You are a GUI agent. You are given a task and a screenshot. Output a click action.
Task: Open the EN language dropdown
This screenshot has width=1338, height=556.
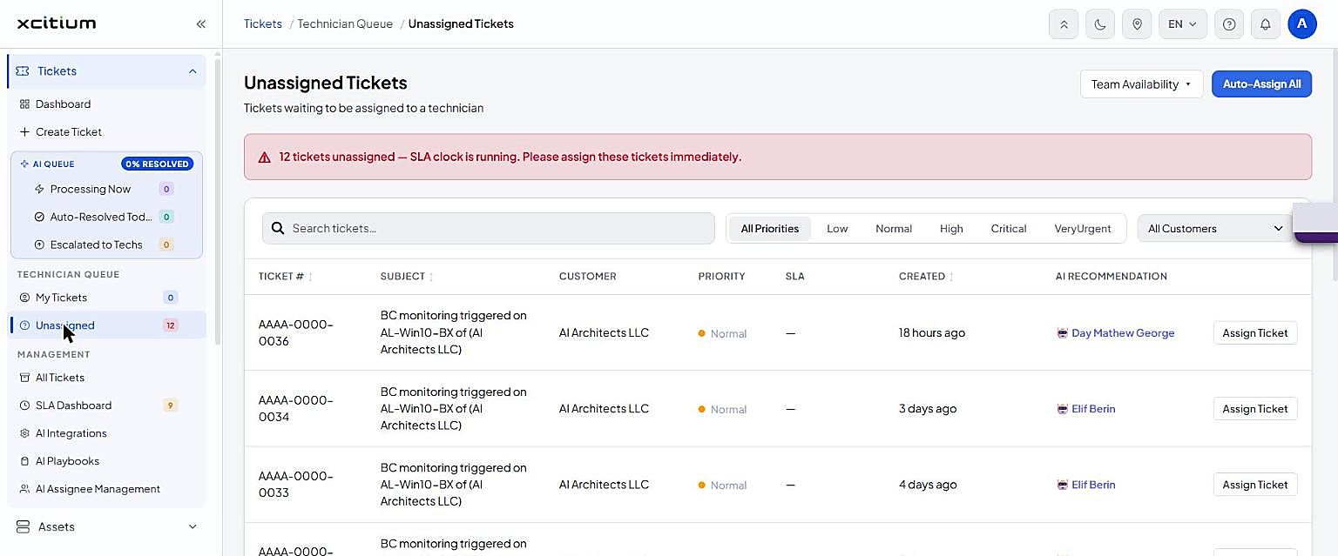[1183, 24]
